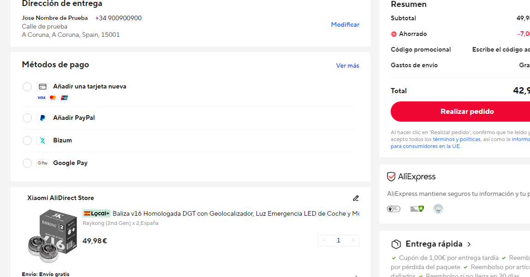Viewport: 530px width, 277px height.
Task: Click 'Ver más' payment methods link
Action: point(347,65)
